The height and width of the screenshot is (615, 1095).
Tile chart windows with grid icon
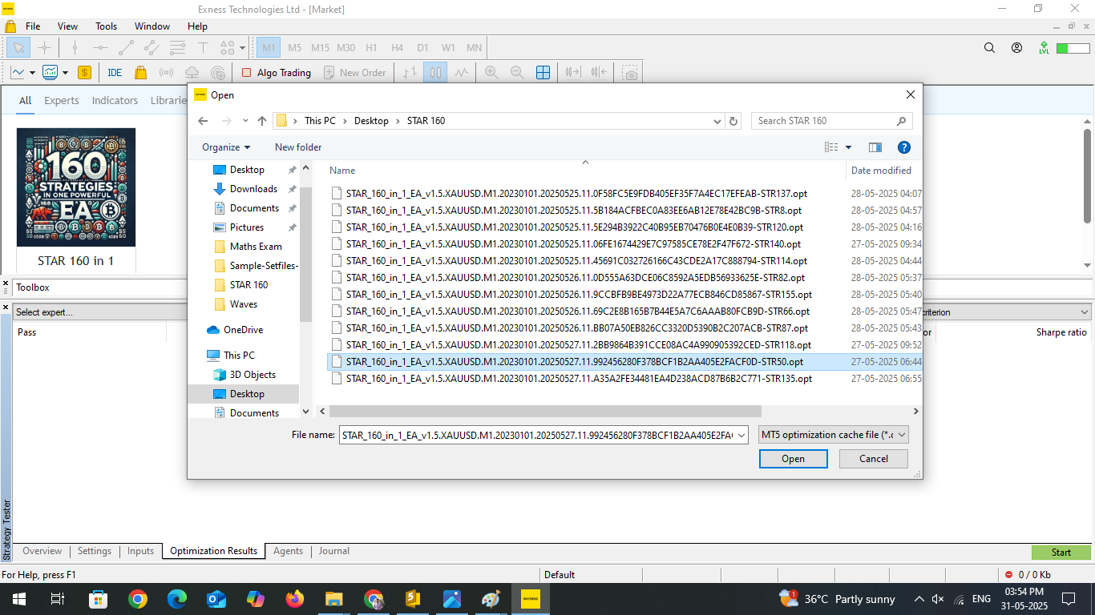543,72
